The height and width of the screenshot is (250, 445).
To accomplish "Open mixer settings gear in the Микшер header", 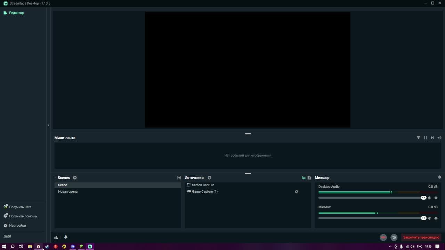I will 439,177.
